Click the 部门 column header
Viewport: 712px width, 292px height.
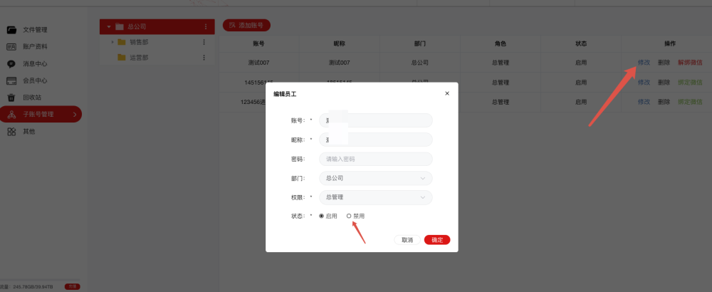(x=420, y=44)
